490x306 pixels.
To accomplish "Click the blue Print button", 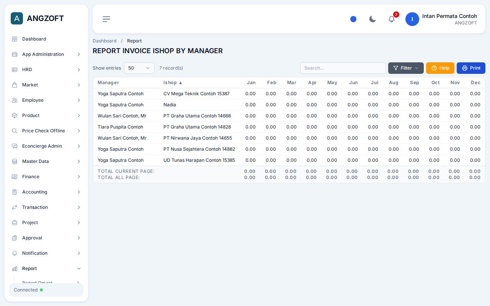I will tap(471, 68).
